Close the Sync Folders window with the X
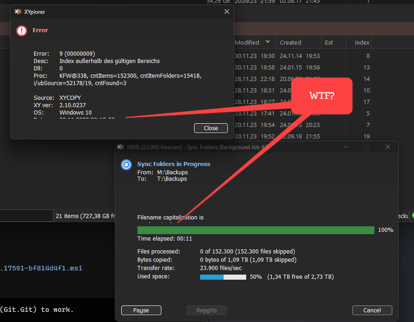This screenshot has height=322, width=414. pos(388,147)
